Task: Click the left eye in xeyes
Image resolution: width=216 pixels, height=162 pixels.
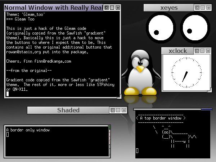Action: 161,28
